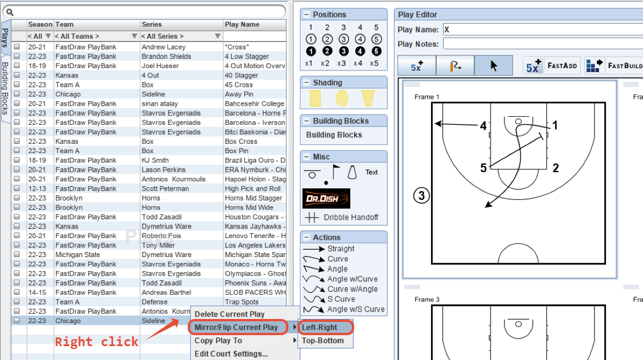Collapse the Building Blocks panel
643x360 pixels.
306,121
